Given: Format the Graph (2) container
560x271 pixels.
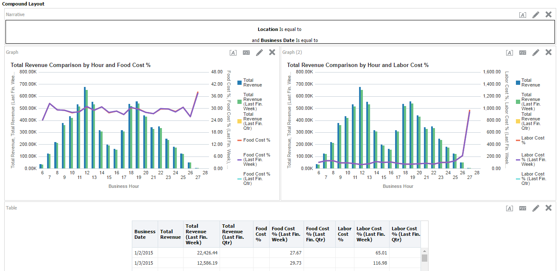Looking at the screenshot, I should [510, 52].
